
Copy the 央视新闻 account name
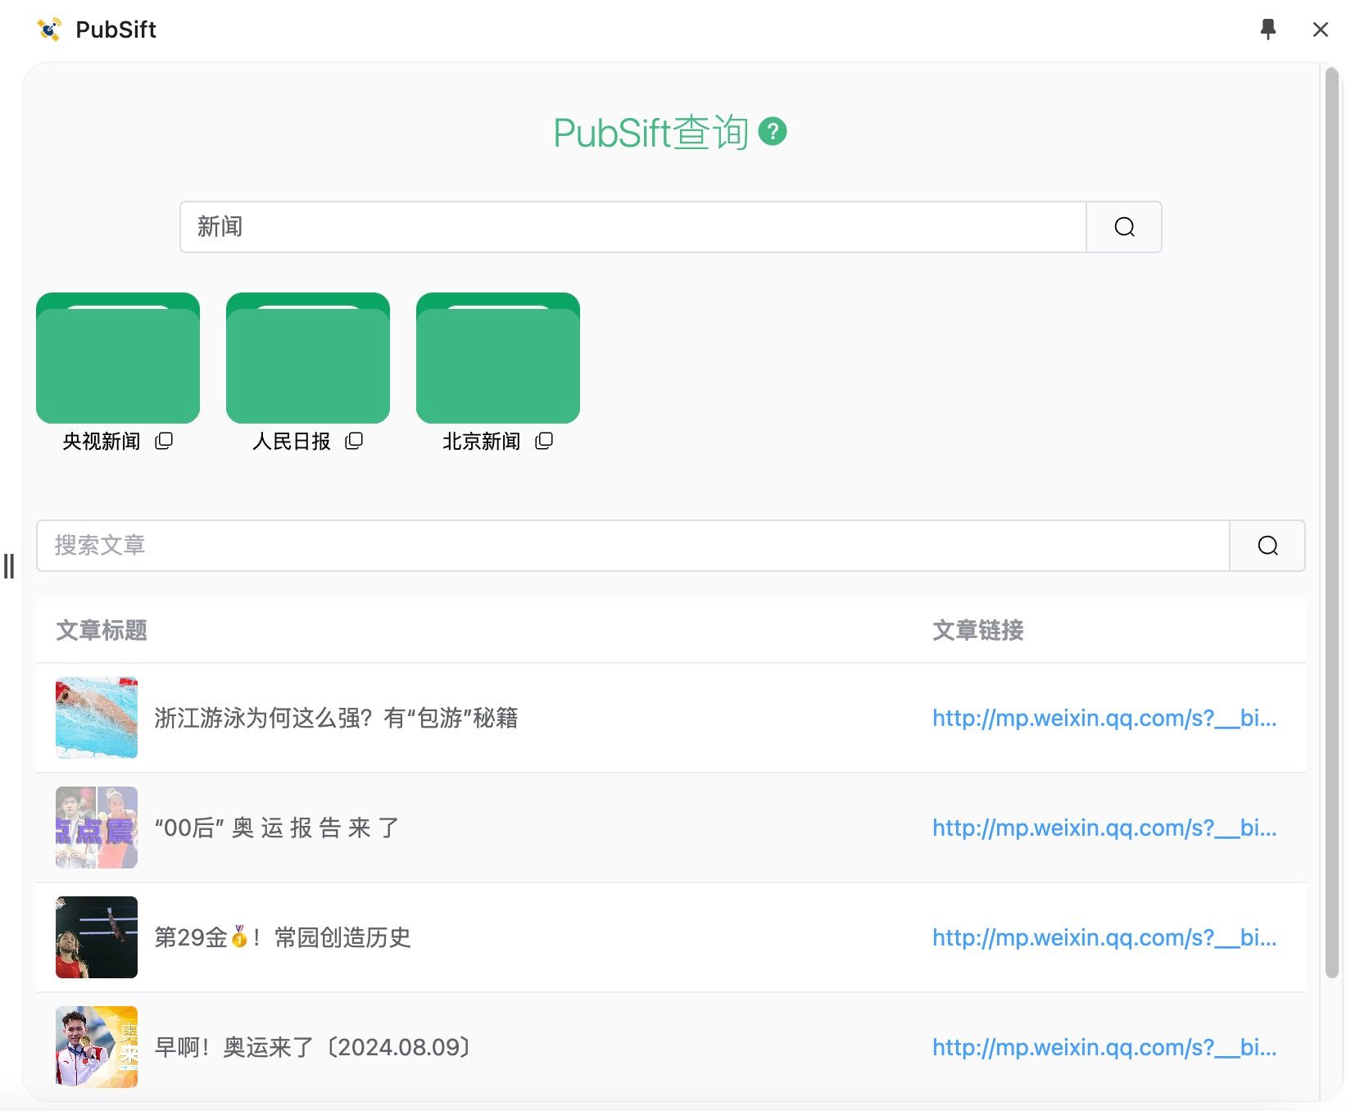[x=164, y=442]
